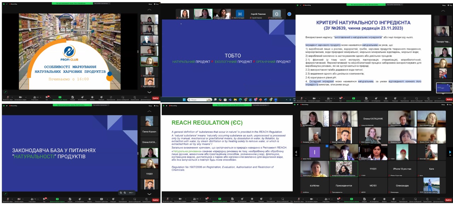Image resolution: width=453 pixels, height=204 pixels.
Task: Open Настройки просмотра beside the Ольга Михайлова banner
Action: [x=102, y=3]
